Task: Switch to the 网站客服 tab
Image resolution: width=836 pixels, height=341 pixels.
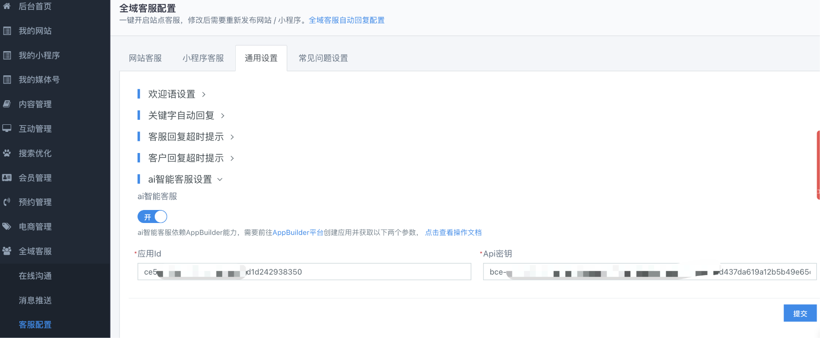Action: pyautogui.click(x=145, y=58)
